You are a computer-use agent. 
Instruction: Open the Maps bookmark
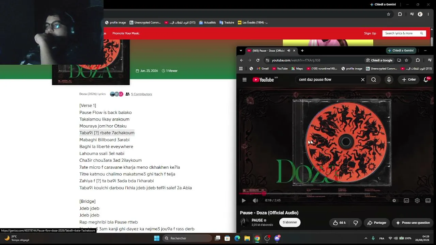(297, 68)
